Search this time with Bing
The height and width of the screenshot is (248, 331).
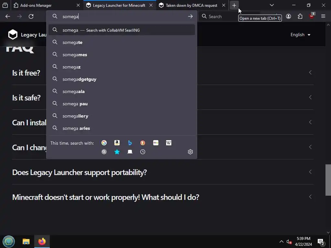(x=130, y=143)
